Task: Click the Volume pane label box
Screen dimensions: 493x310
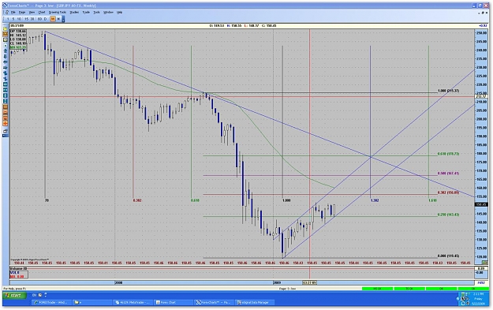Action: coord(19,273)
